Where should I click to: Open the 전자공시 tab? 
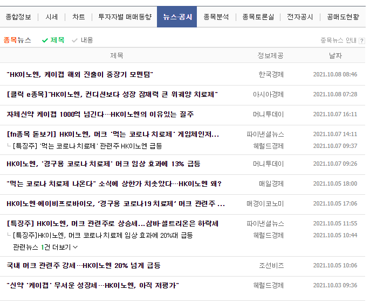(x=300, y=17)
